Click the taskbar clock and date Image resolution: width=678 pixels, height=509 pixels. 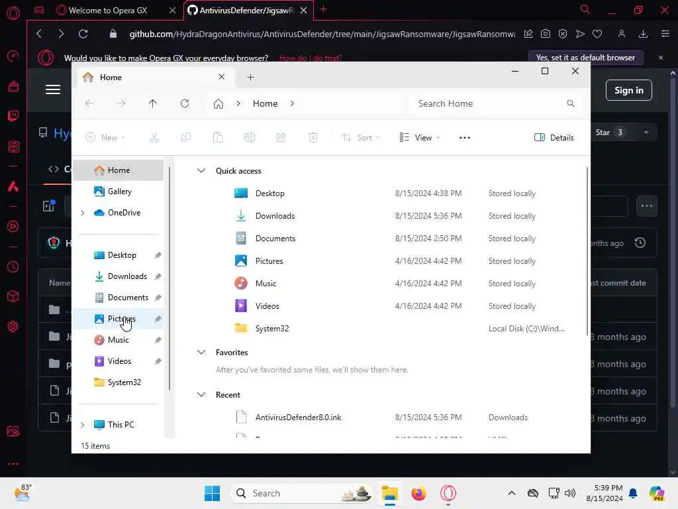point(604,493)
